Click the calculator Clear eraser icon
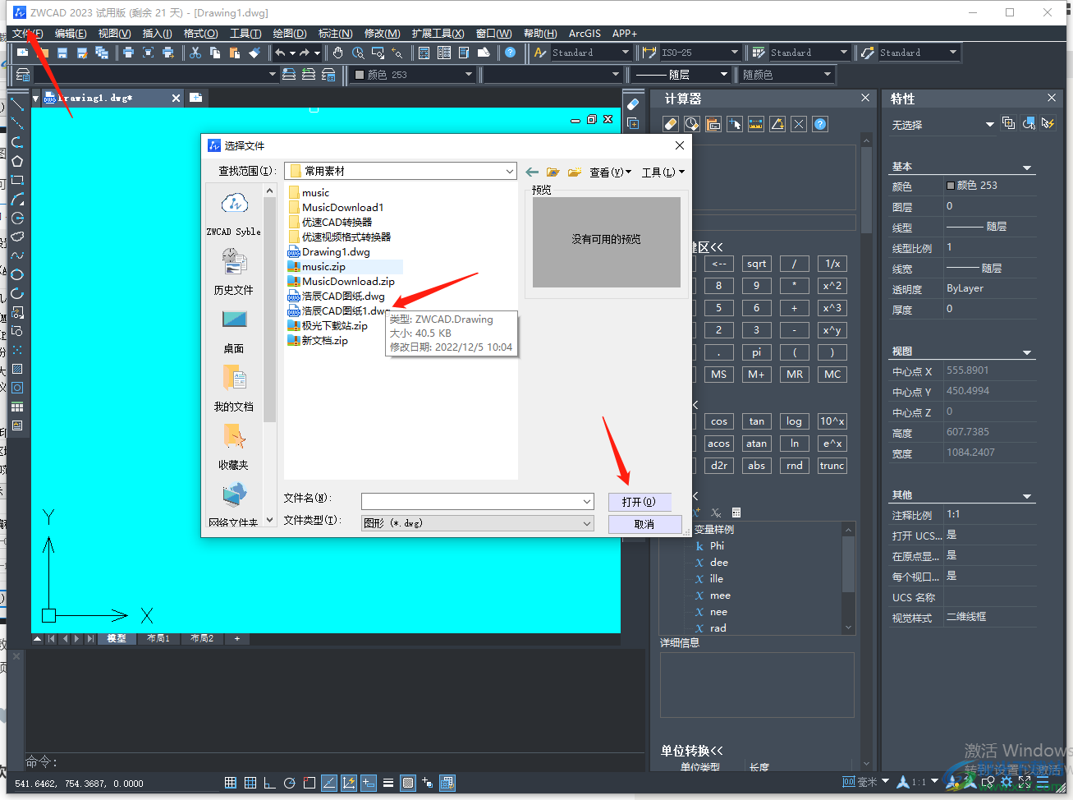This screenshot has height=800, width=1073. click(x=671, y=124)
